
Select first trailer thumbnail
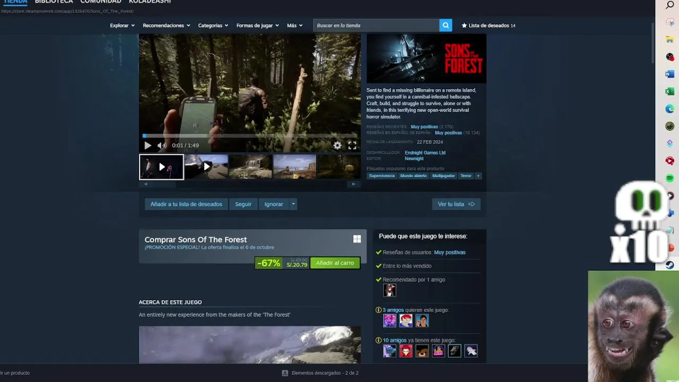[161, 167]
